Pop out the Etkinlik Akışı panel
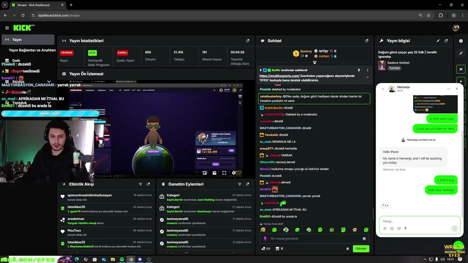The image size is (468, 263). (x=148, y=184)
